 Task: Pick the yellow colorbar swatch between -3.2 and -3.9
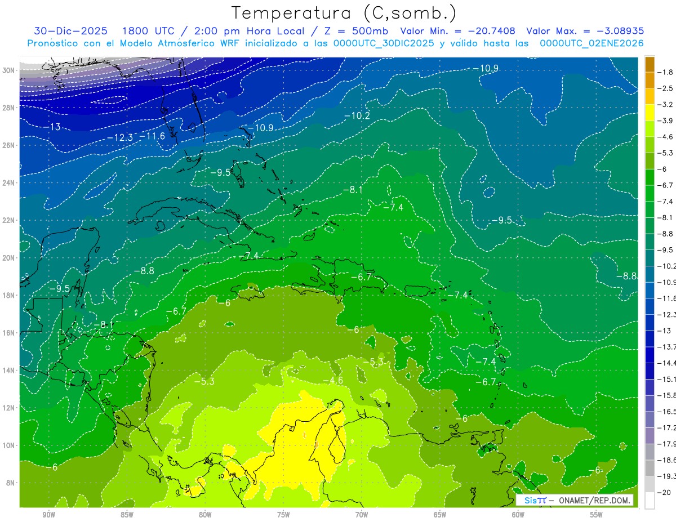click(650, 113)
